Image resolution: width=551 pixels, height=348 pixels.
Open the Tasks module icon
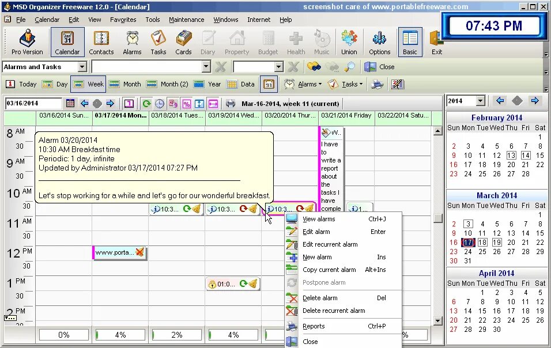pos(158,41)
